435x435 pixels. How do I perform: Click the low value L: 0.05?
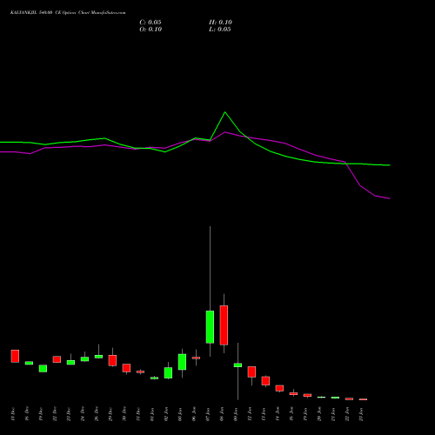tap(220, 30)
